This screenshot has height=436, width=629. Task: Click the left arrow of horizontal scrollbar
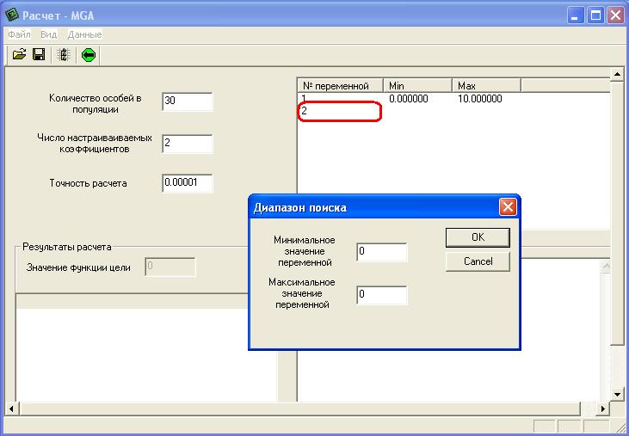click(12, 408)
